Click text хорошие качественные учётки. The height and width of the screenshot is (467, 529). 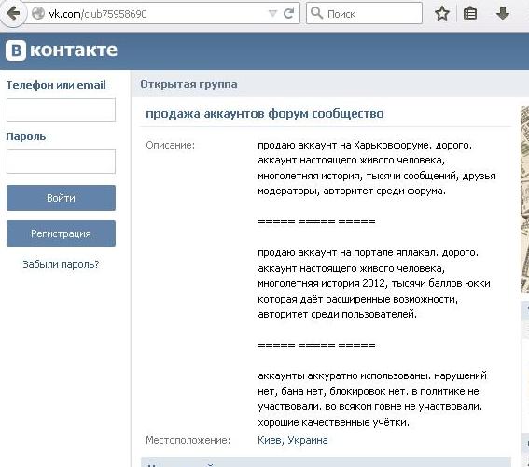333,422
